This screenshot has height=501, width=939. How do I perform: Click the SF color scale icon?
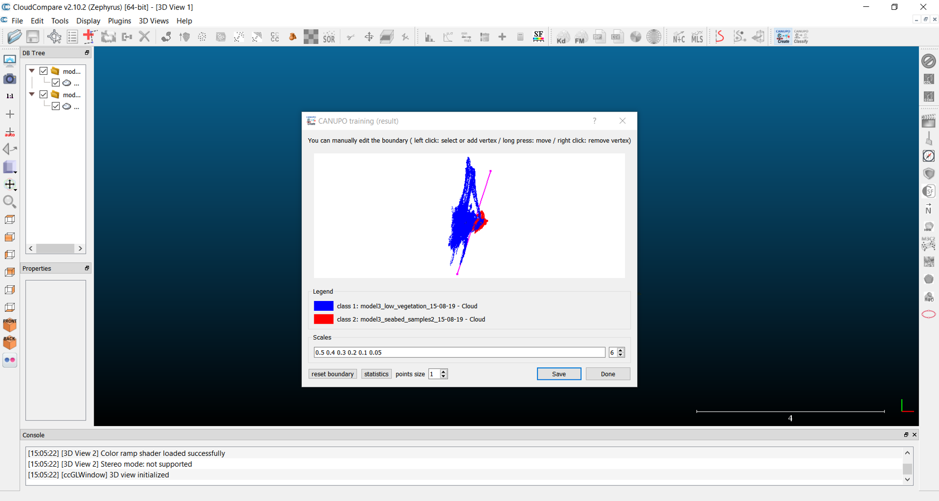[x=538, y=36]
